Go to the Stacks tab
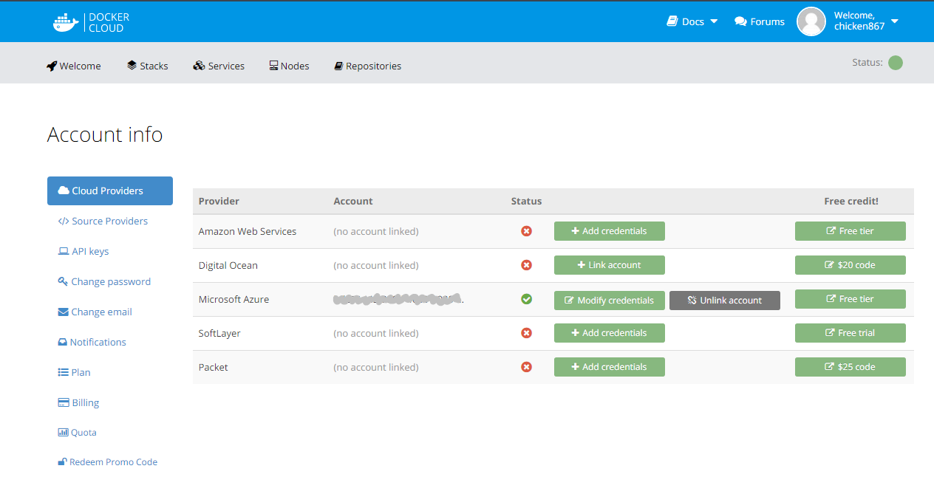 tap(148, 66)
